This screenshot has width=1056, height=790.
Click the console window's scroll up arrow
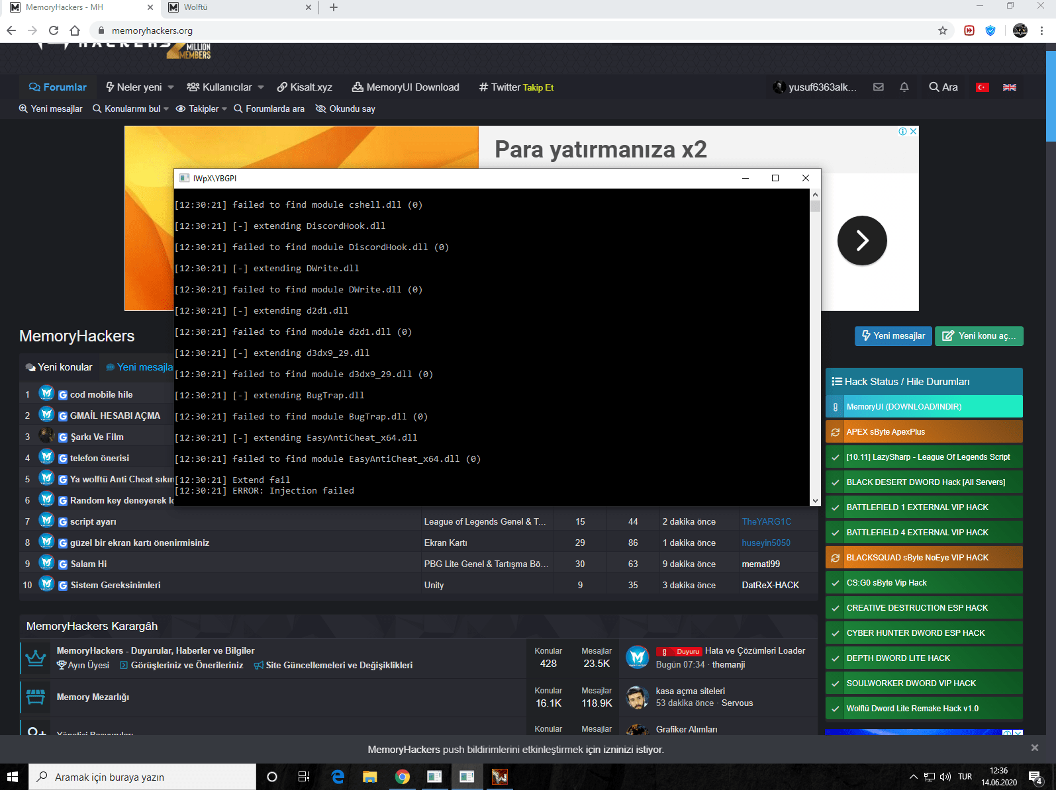[x=816, y=195]
